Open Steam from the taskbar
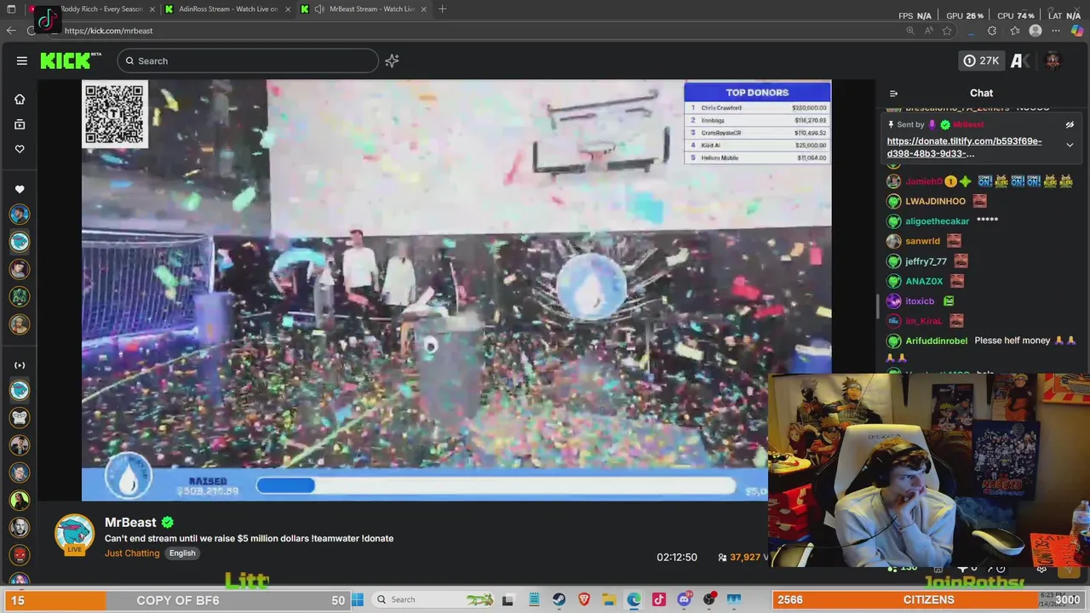This screenshot has height=613, width=1090. (x=559, y=599)
